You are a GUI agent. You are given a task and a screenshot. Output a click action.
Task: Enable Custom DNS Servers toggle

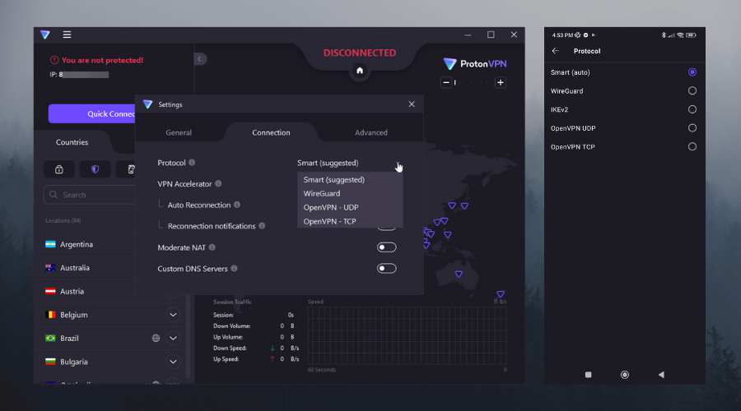click(x=386, y=269)
